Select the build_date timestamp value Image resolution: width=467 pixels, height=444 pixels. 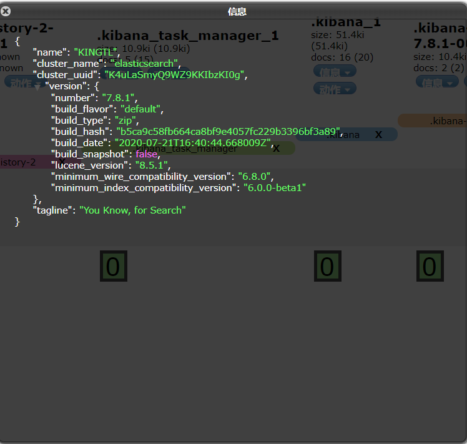[x=193, y=143]
